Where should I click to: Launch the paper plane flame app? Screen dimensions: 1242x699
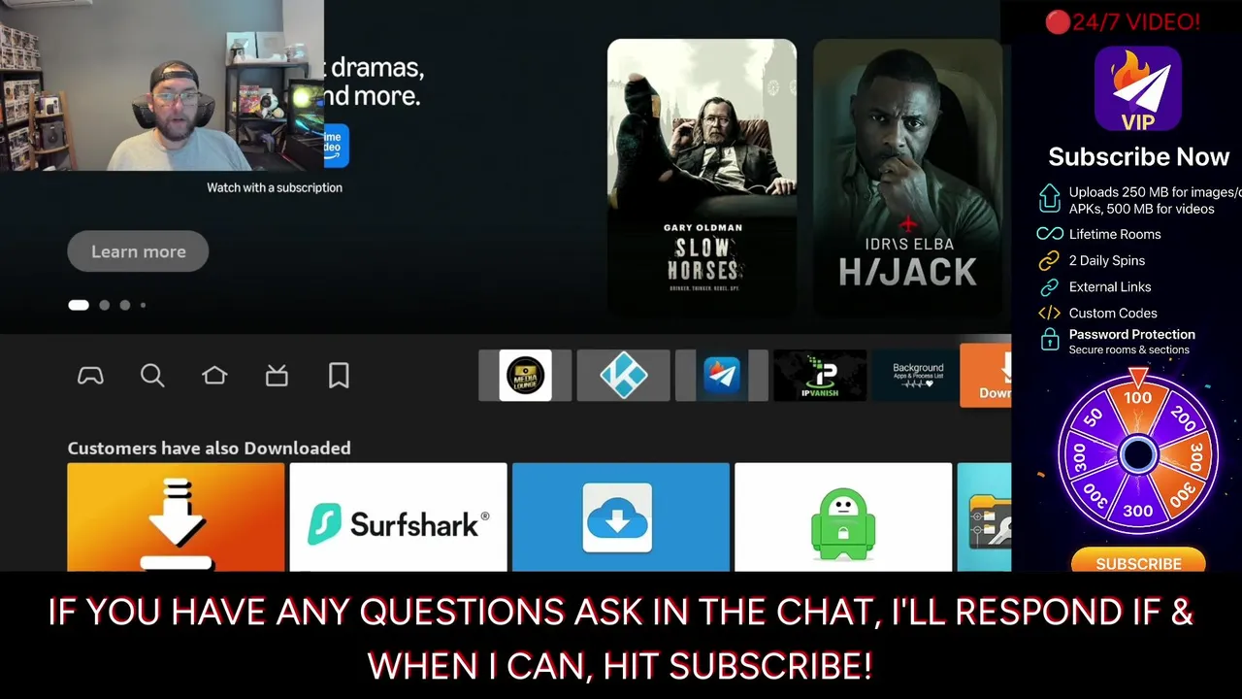721,376
